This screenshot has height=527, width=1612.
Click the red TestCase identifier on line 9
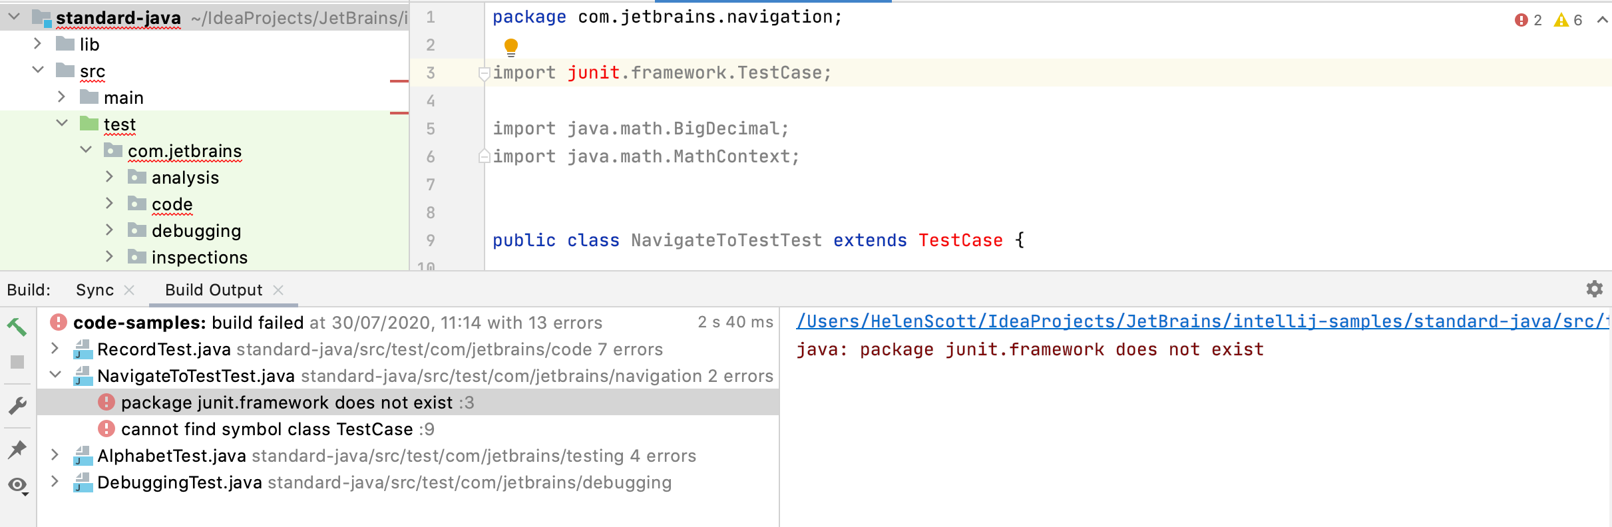tap(960, 240)
